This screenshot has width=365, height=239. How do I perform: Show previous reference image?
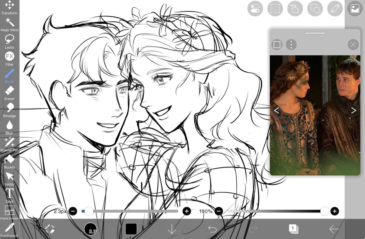tap(276, 111)
